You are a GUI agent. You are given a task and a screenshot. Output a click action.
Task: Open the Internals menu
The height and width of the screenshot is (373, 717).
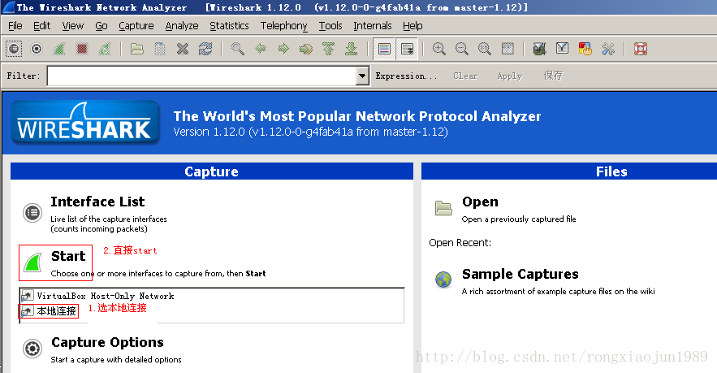coord(372,26)
